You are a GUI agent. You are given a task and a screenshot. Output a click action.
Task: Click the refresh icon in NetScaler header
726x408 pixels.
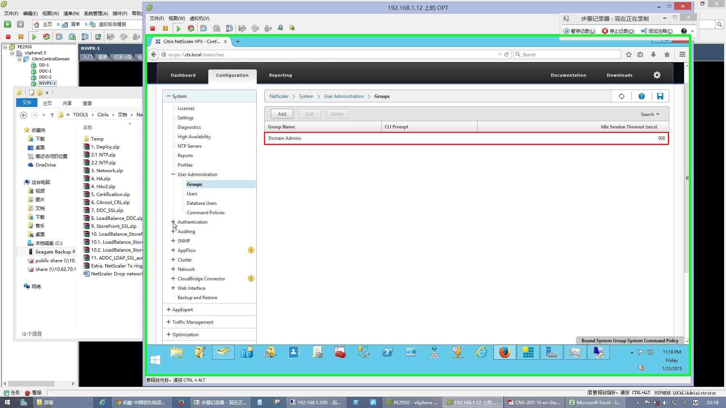click(x=622, y=96)
